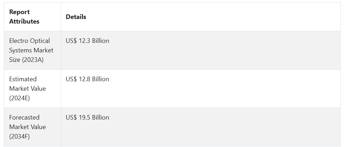Click the (2034F) year text
The height and width of the screenshot is (147, 345).
coord(19,136)
